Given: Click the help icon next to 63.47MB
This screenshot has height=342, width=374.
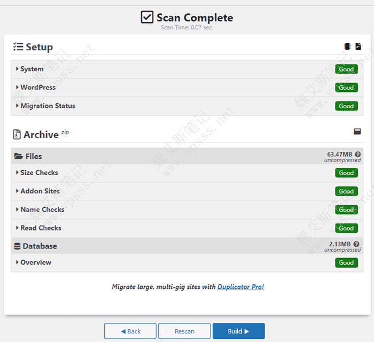Looking at the screenshot, I should pyautogui.click(x=357, y=154).
